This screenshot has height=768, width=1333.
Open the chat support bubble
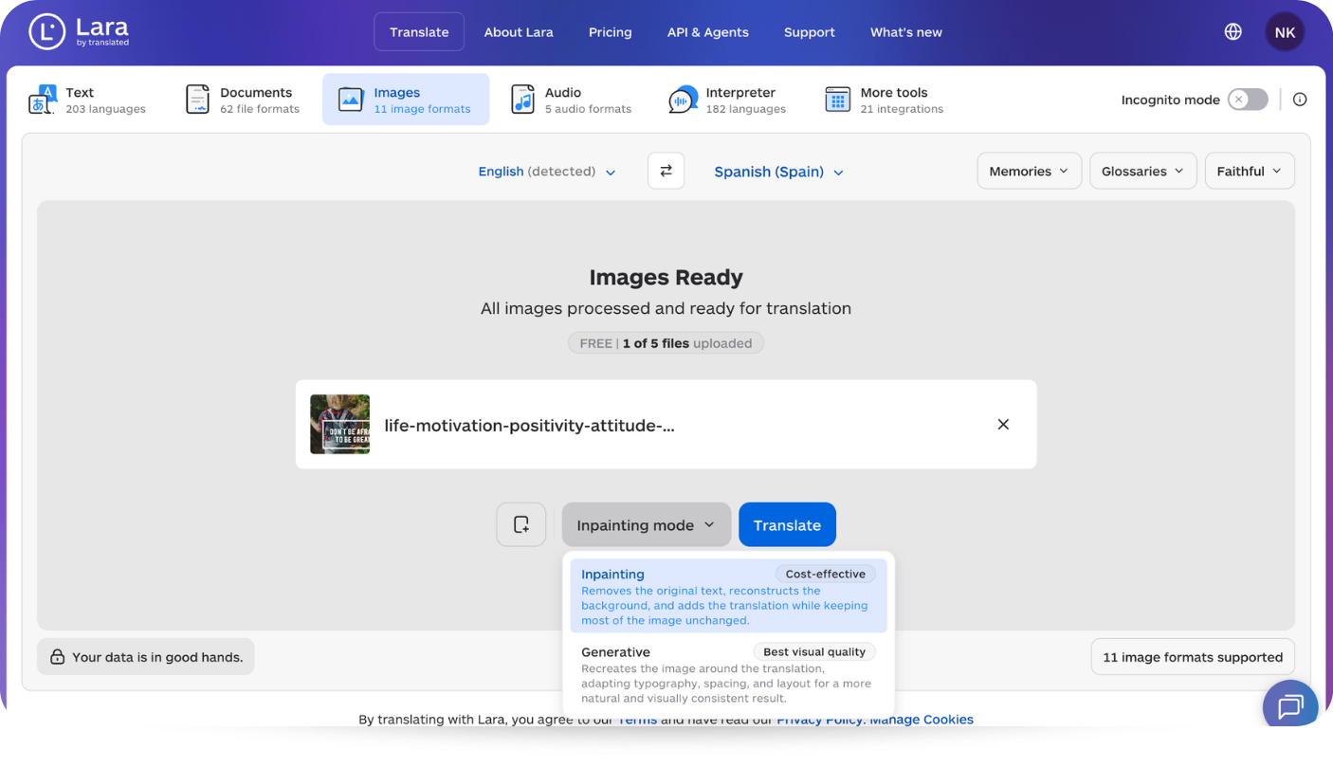pyautogui.click(x=1290, y=706)
